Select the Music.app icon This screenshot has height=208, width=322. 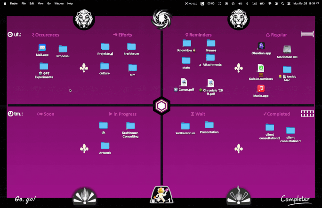(x=261, y=89)
